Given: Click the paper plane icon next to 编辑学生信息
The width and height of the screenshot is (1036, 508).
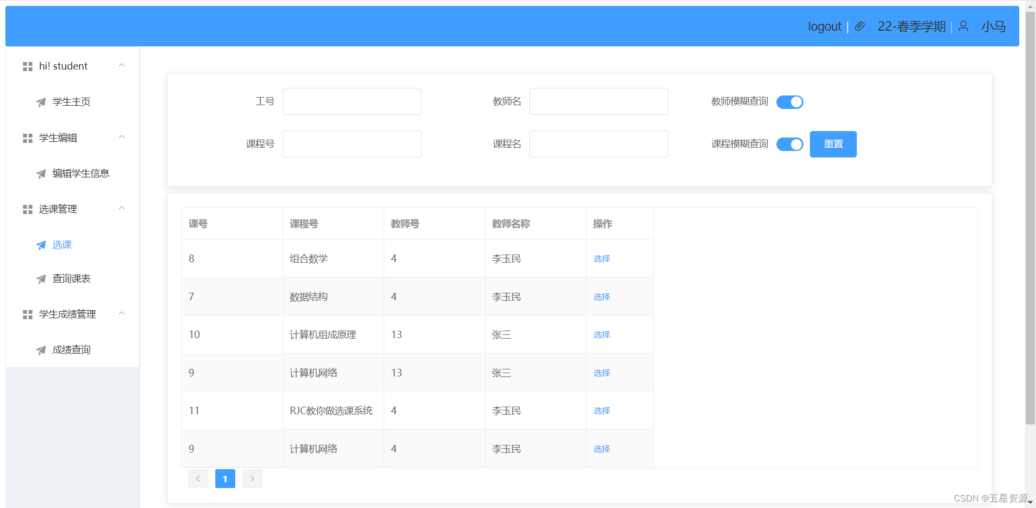Looking at the screenshot, I should coord(41,174).
